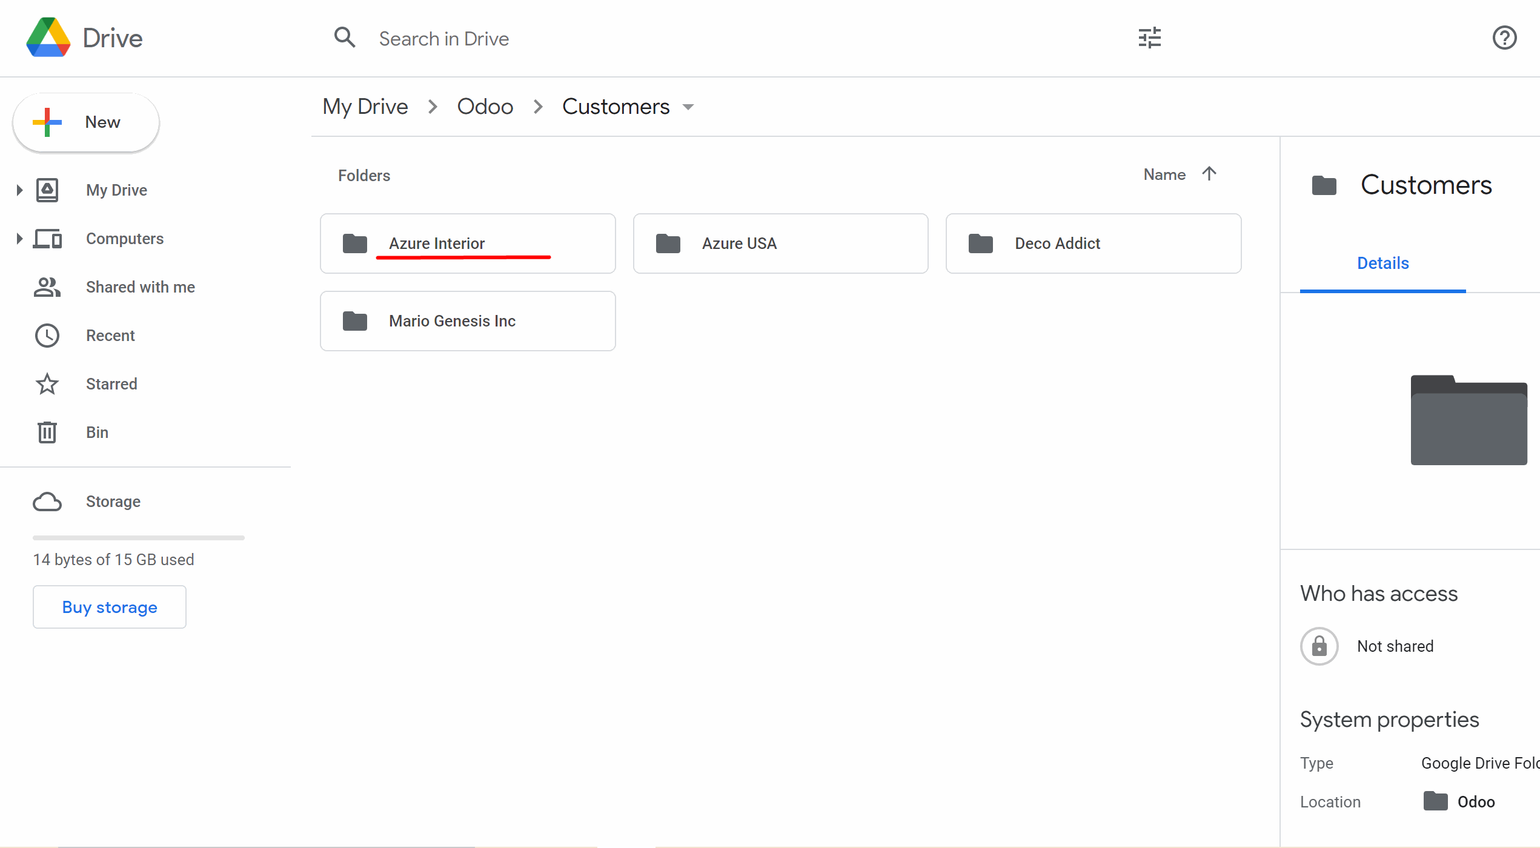1540x848 pixels.
Task: Click the small folder icon beside Customers title
Action: (1324, 185)
